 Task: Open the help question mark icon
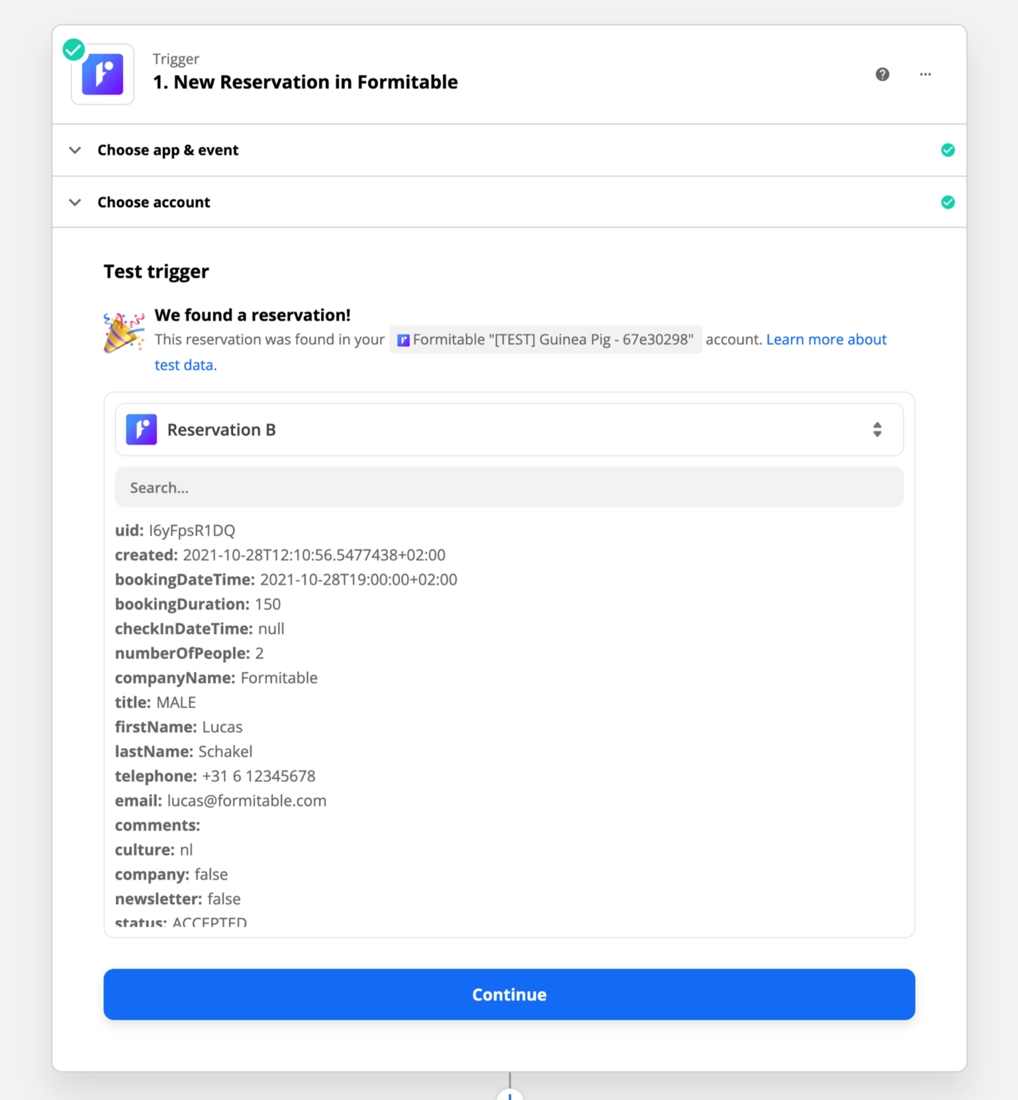pos(882,74)
